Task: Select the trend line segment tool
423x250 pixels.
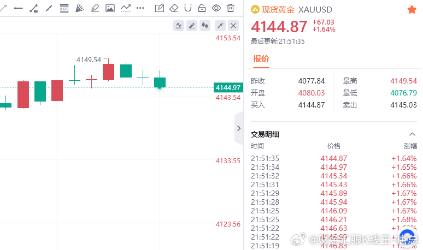Action: pos(49,8)
